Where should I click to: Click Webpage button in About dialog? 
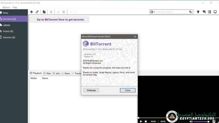[91, 90]
